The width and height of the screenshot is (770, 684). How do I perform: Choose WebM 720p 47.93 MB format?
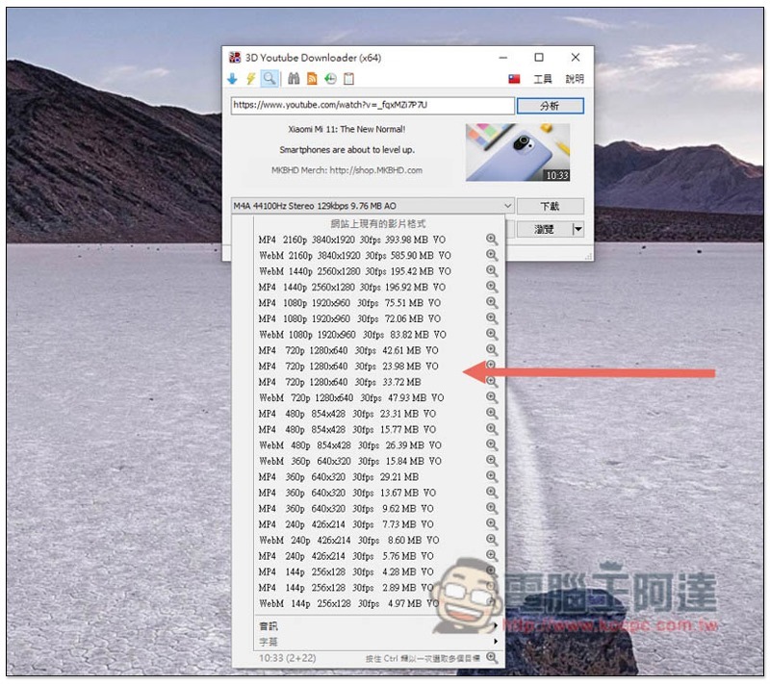click(351, 398)
